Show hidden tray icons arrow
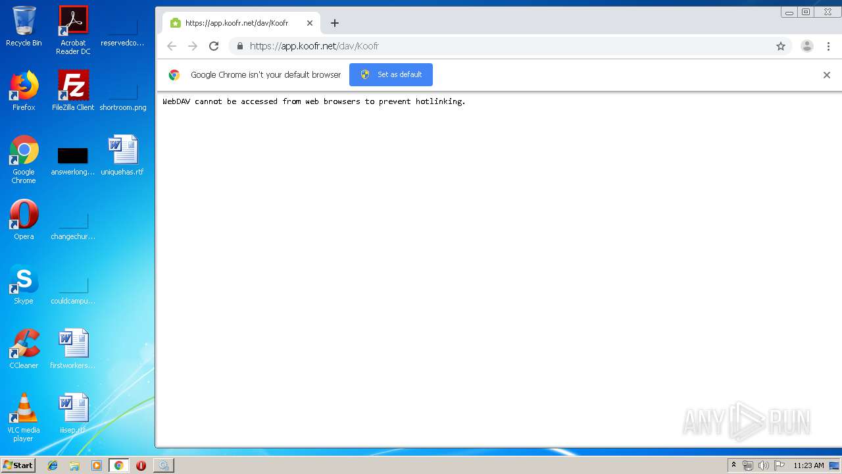 tap(733, 465)
